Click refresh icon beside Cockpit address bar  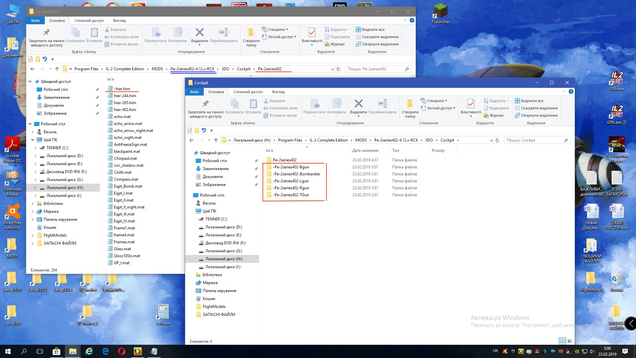(497, 140)
